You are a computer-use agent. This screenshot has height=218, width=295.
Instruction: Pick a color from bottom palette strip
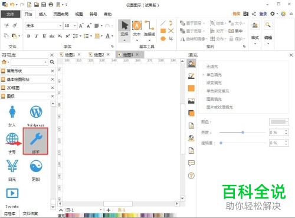pos(121,216)
